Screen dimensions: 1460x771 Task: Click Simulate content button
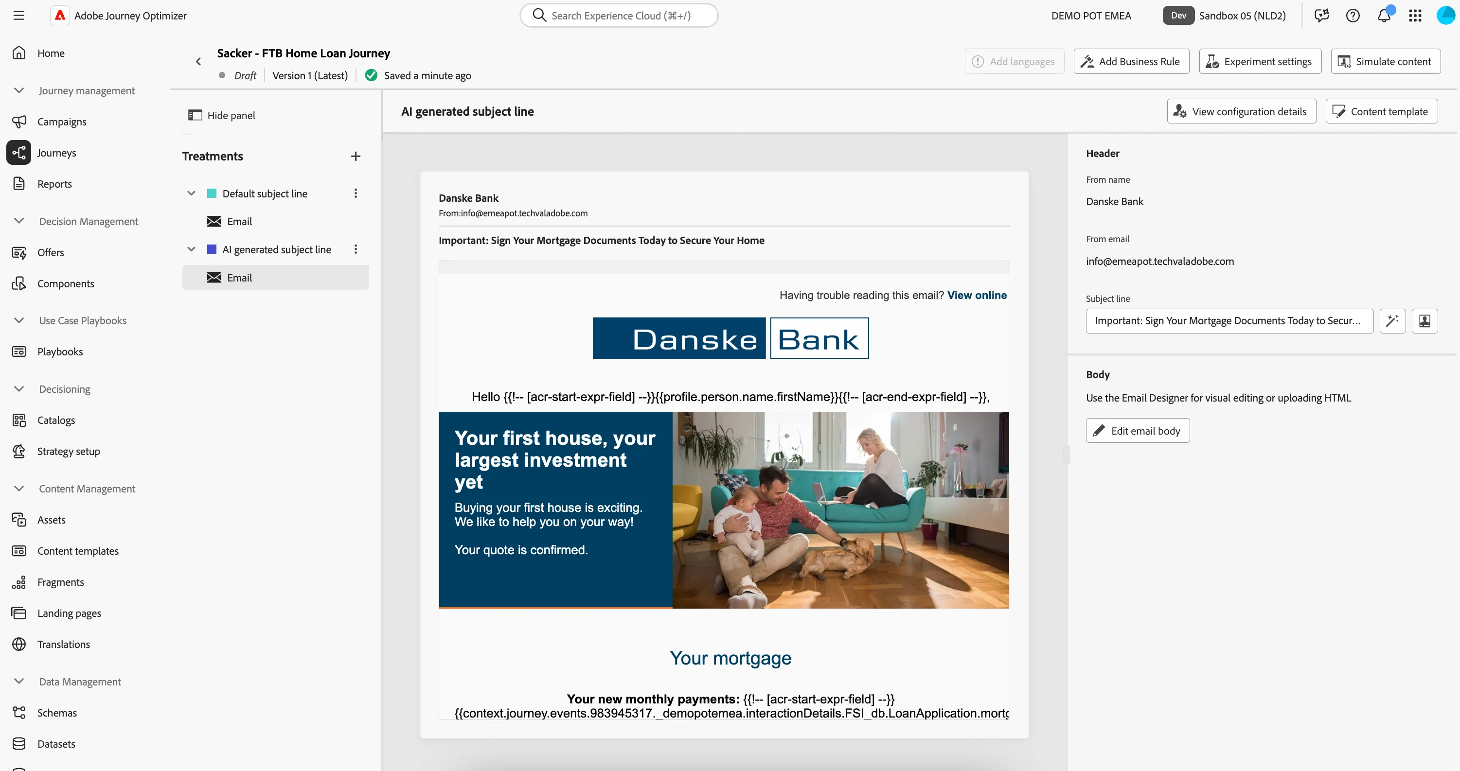(x=1385, y=61)
